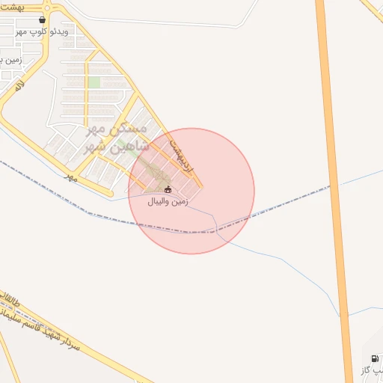Click the wide orange highway on the right
The width and height of the screenshot is (383, 383).
[334, 191]
